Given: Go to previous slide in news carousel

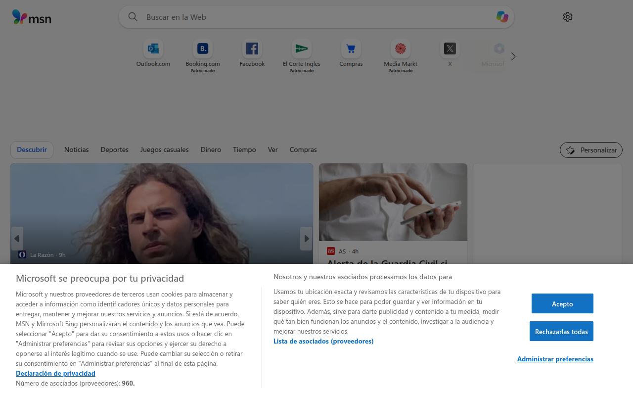Looking at the screenshot, I should (x=17, y=239).
